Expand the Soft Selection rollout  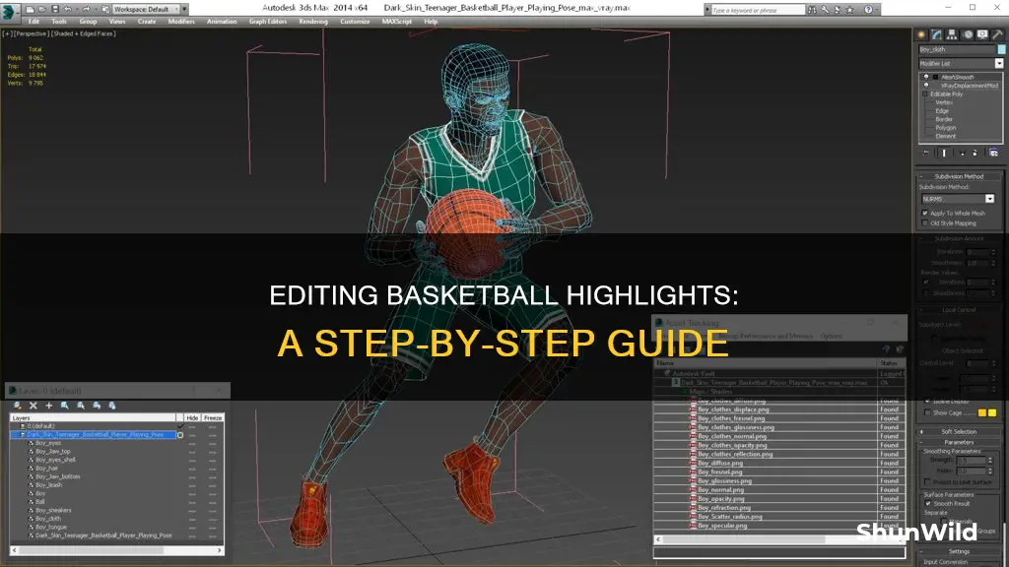[959, 432]
